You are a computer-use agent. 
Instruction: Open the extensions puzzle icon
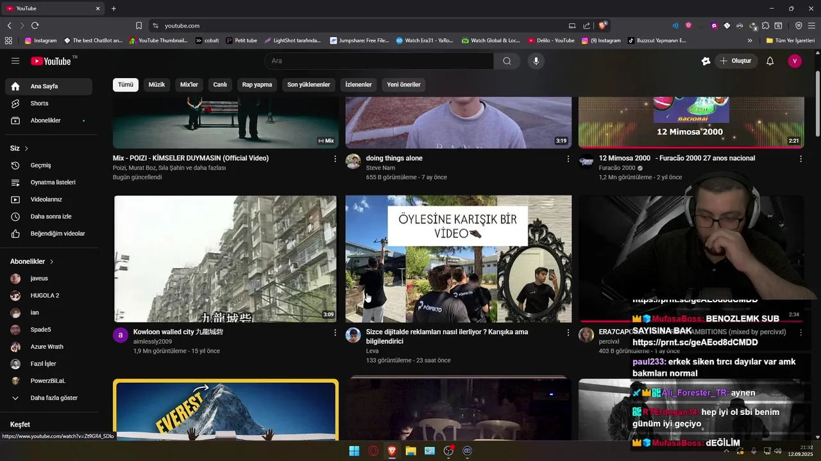(765, 26)
